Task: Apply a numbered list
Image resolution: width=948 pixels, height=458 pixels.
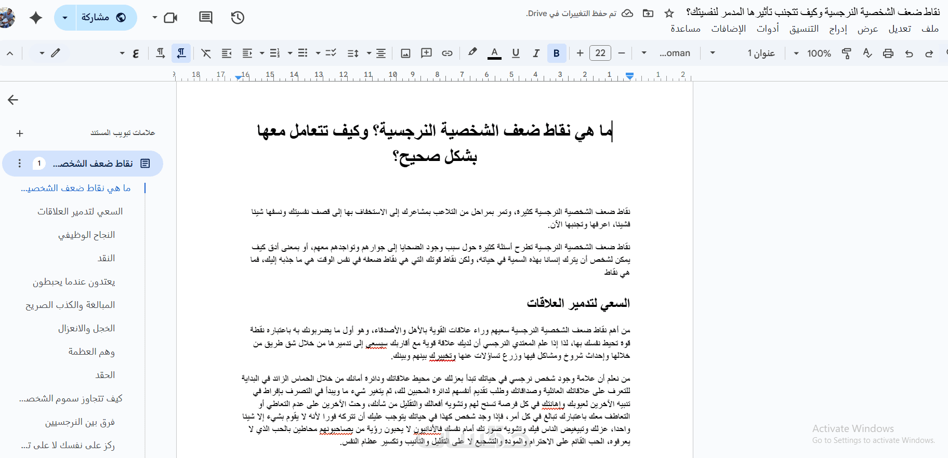Action: point(275,53)
